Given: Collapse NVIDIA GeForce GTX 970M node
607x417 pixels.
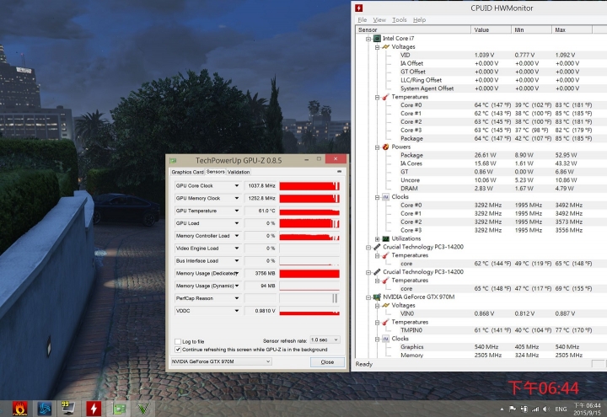Looking at the screenshot, I should [x=368, y=297].
